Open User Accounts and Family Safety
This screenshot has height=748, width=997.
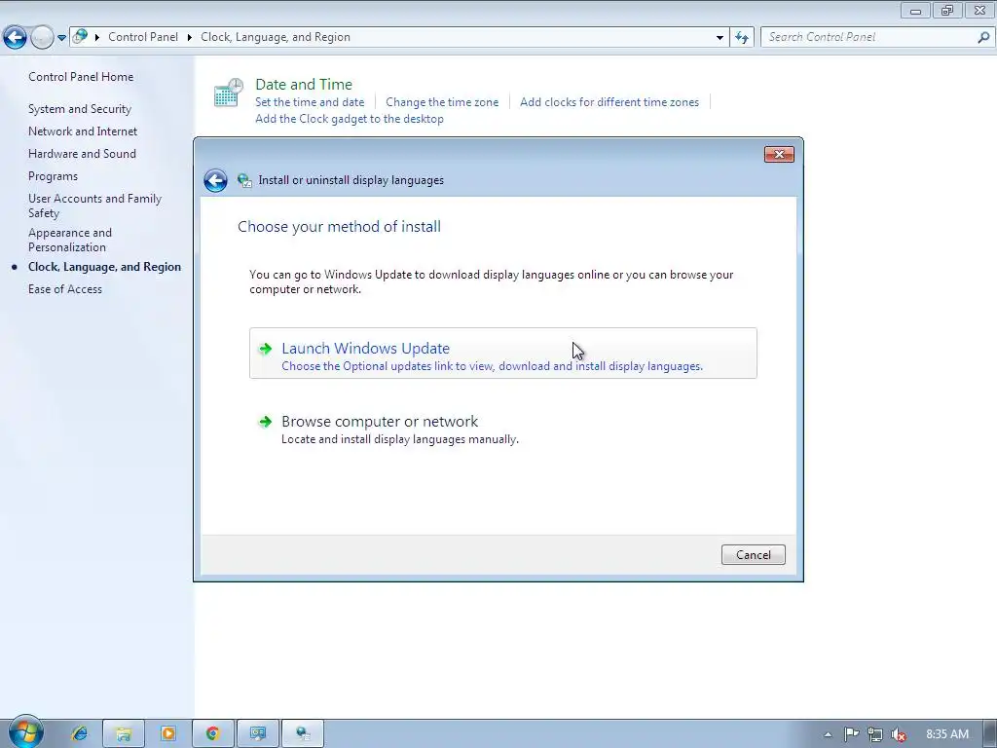coord(94,206)
